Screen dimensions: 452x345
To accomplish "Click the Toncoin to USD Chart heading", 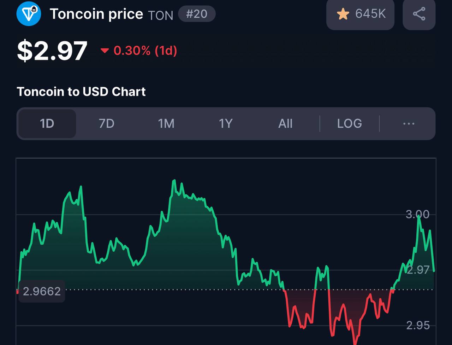I will pos(81,92).
